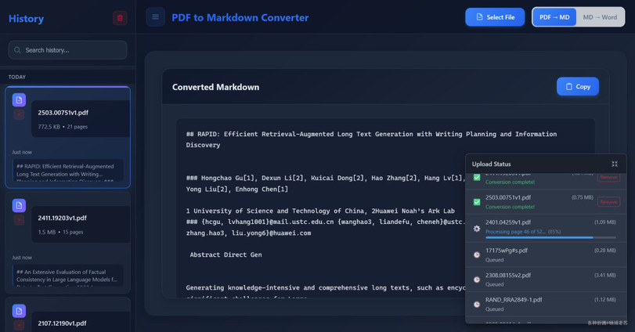Open the 2503.00751v1.pdf history card
635x332 pixels.
(x=67, y=137)
